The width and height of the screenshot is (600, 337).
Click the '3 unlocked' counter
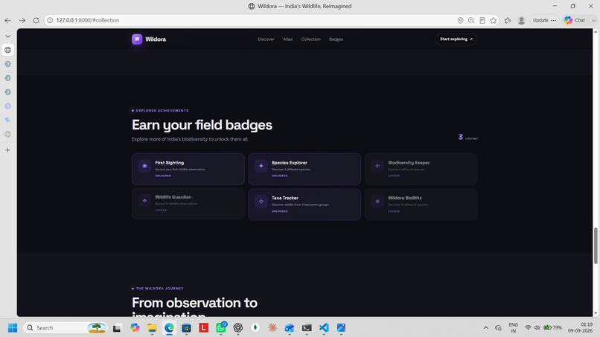pos(467,138)
